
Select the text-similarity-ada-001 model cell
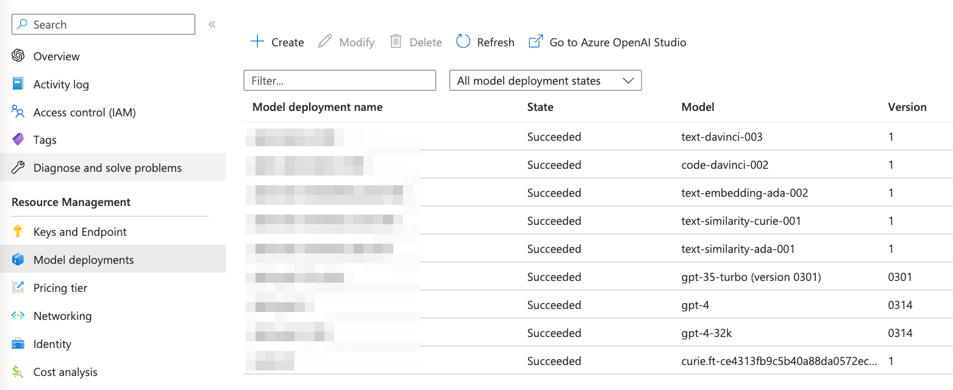point(738,249)
